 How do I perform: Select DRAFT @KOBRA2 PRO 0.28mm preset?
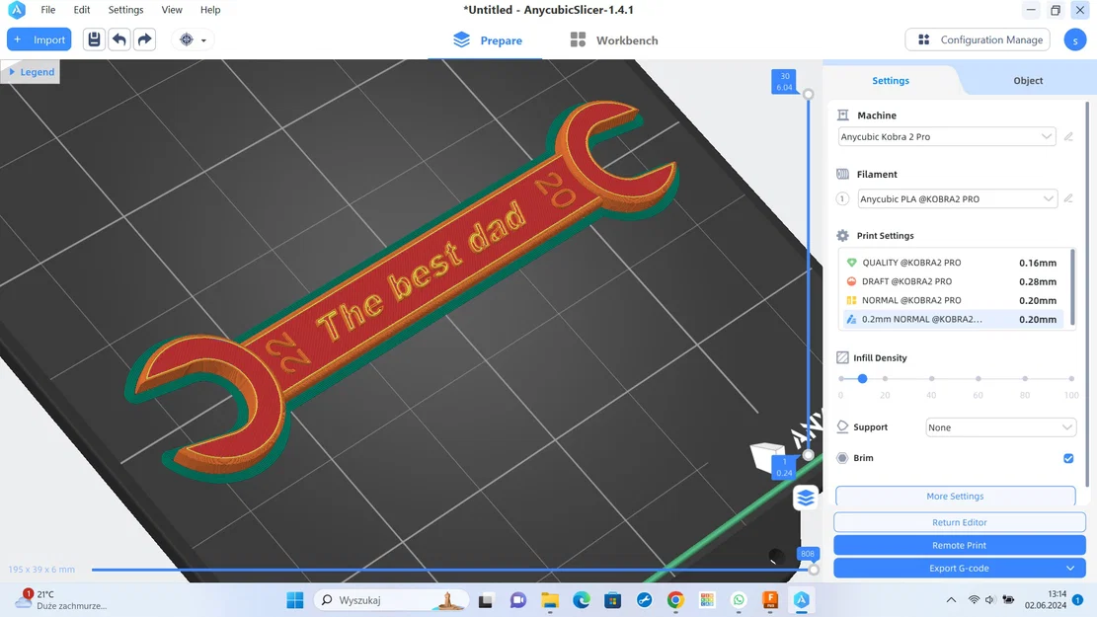(952, 281)
